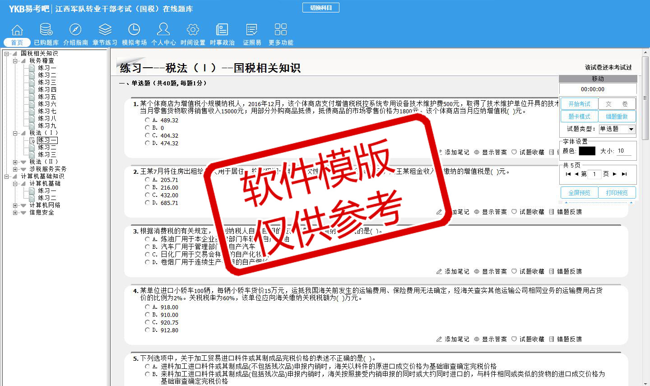Go to 个人中心 user icon
Image resolution: width=650 pixels, height=386 pixels.
tap(163, 30)
